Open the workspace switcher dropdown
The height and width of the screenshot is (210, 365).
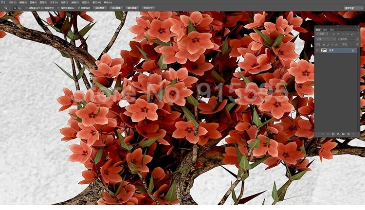coord(353,8)
